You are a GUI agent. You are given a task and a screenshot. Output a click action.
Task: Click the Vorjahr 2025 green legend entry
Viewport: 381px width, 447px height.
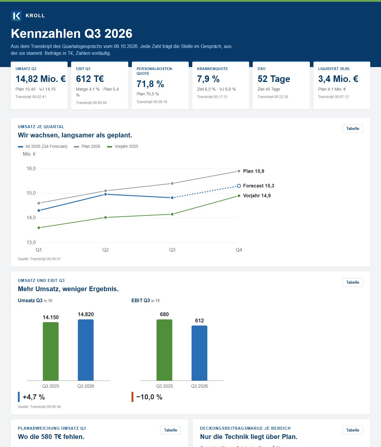(123, 146)
